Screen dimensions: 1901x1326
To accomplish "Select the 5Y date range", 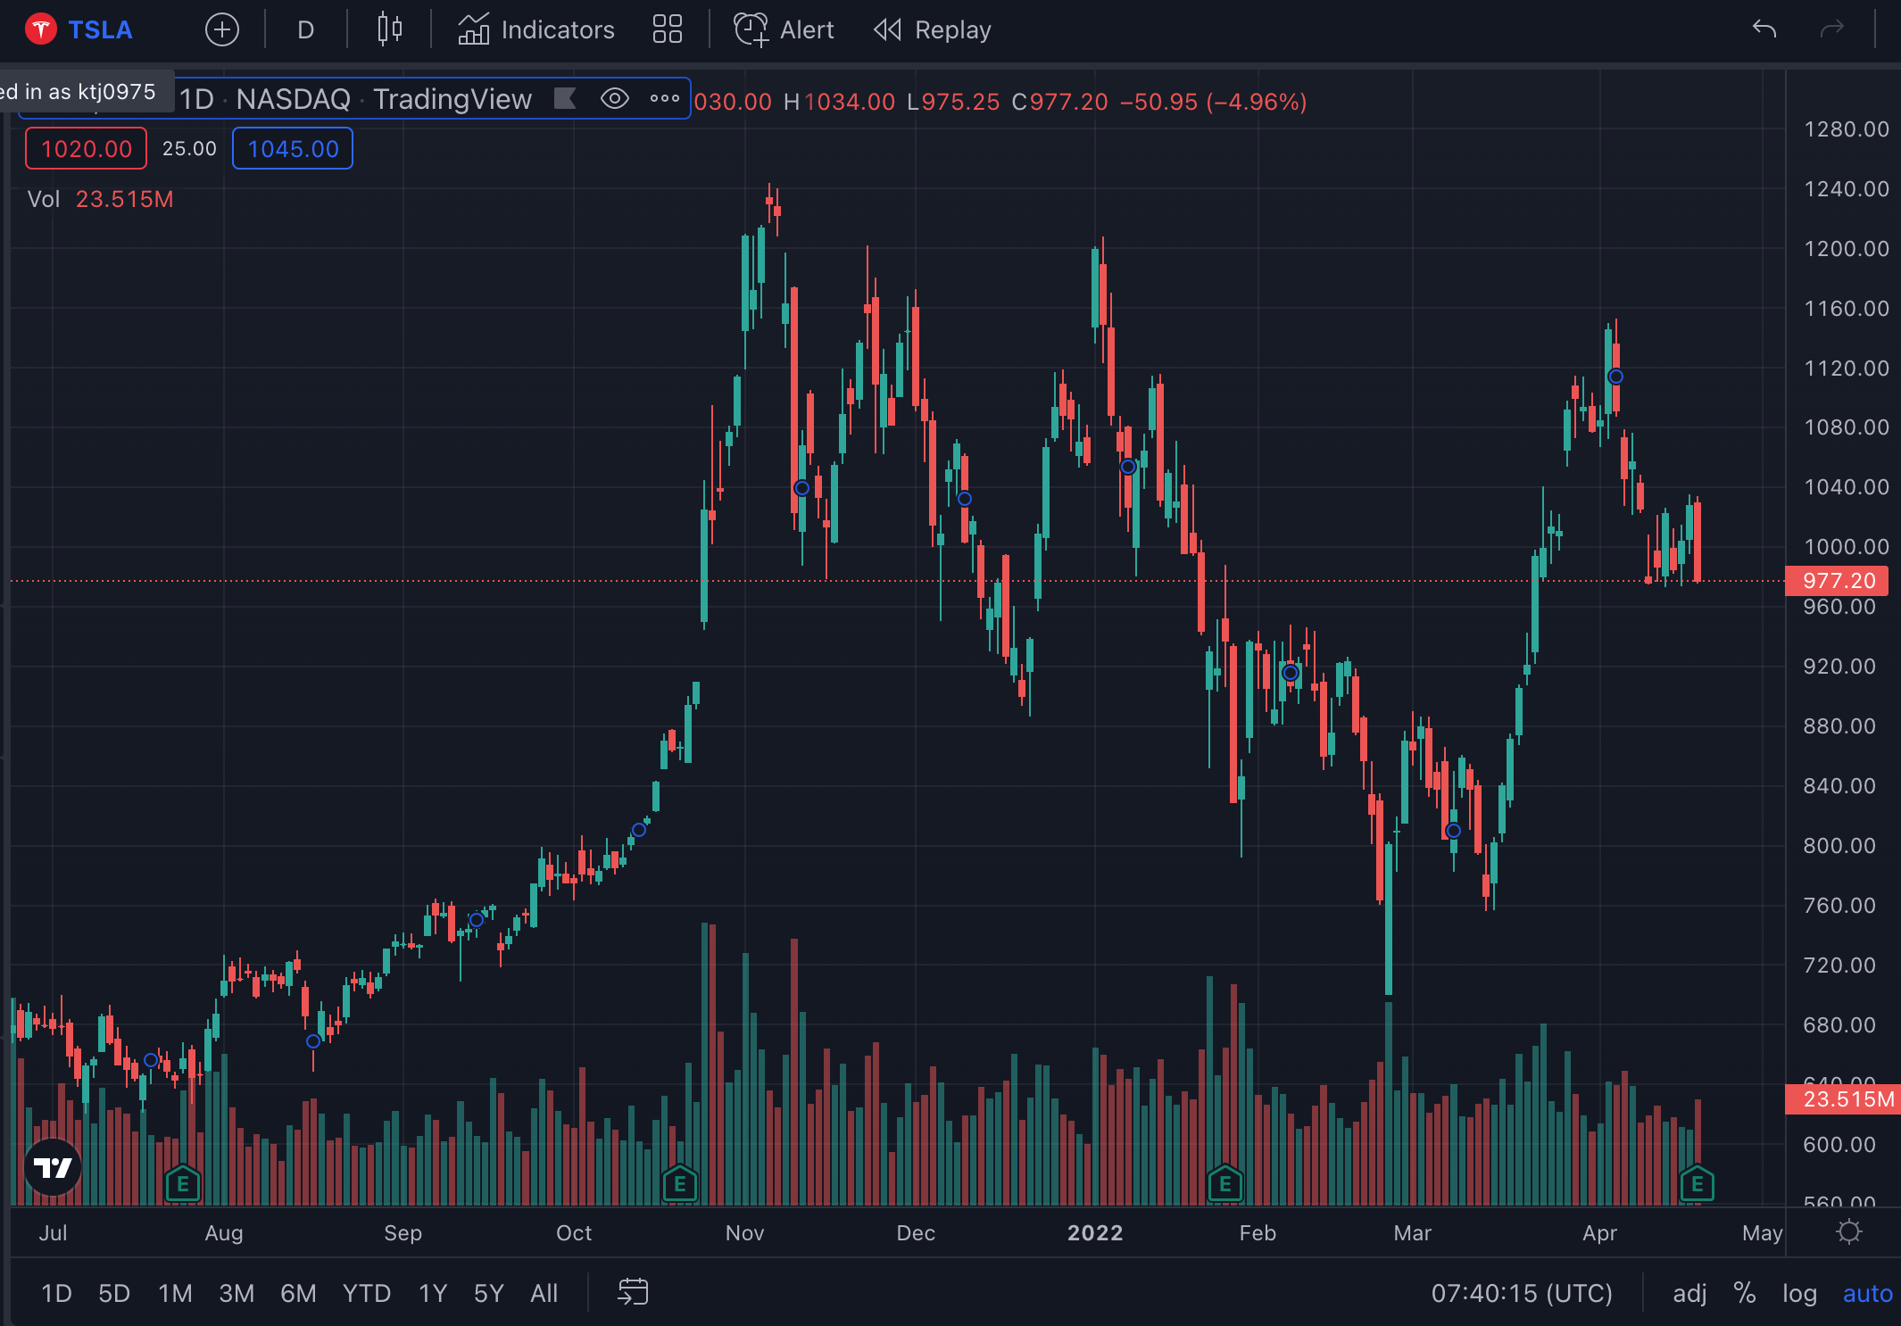I will (x=489, y=1293).
